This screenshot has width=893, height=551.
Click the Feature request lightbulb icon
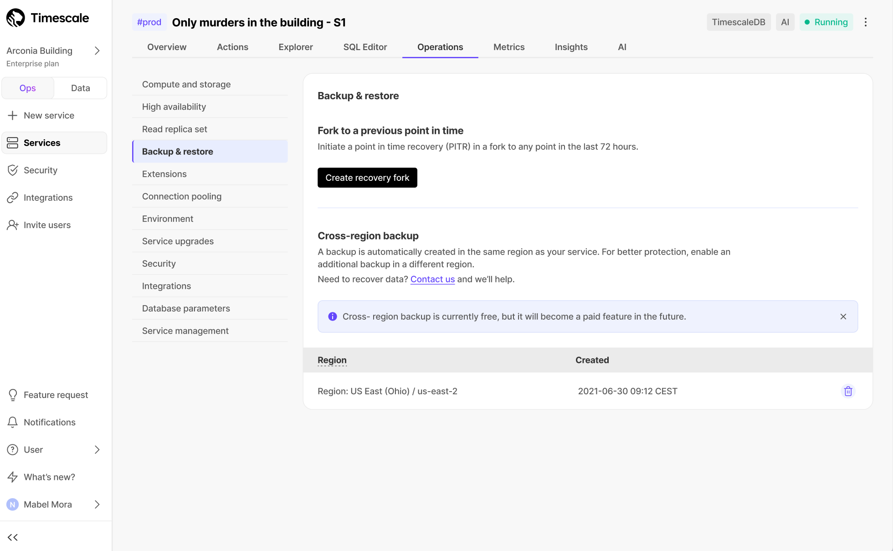(x=13, y=395)
